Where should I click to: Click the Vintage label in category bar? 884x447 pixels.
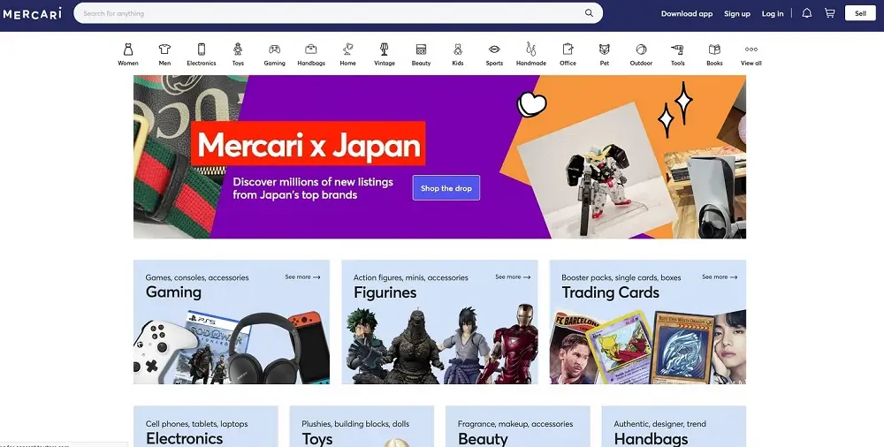pos(385,63)
